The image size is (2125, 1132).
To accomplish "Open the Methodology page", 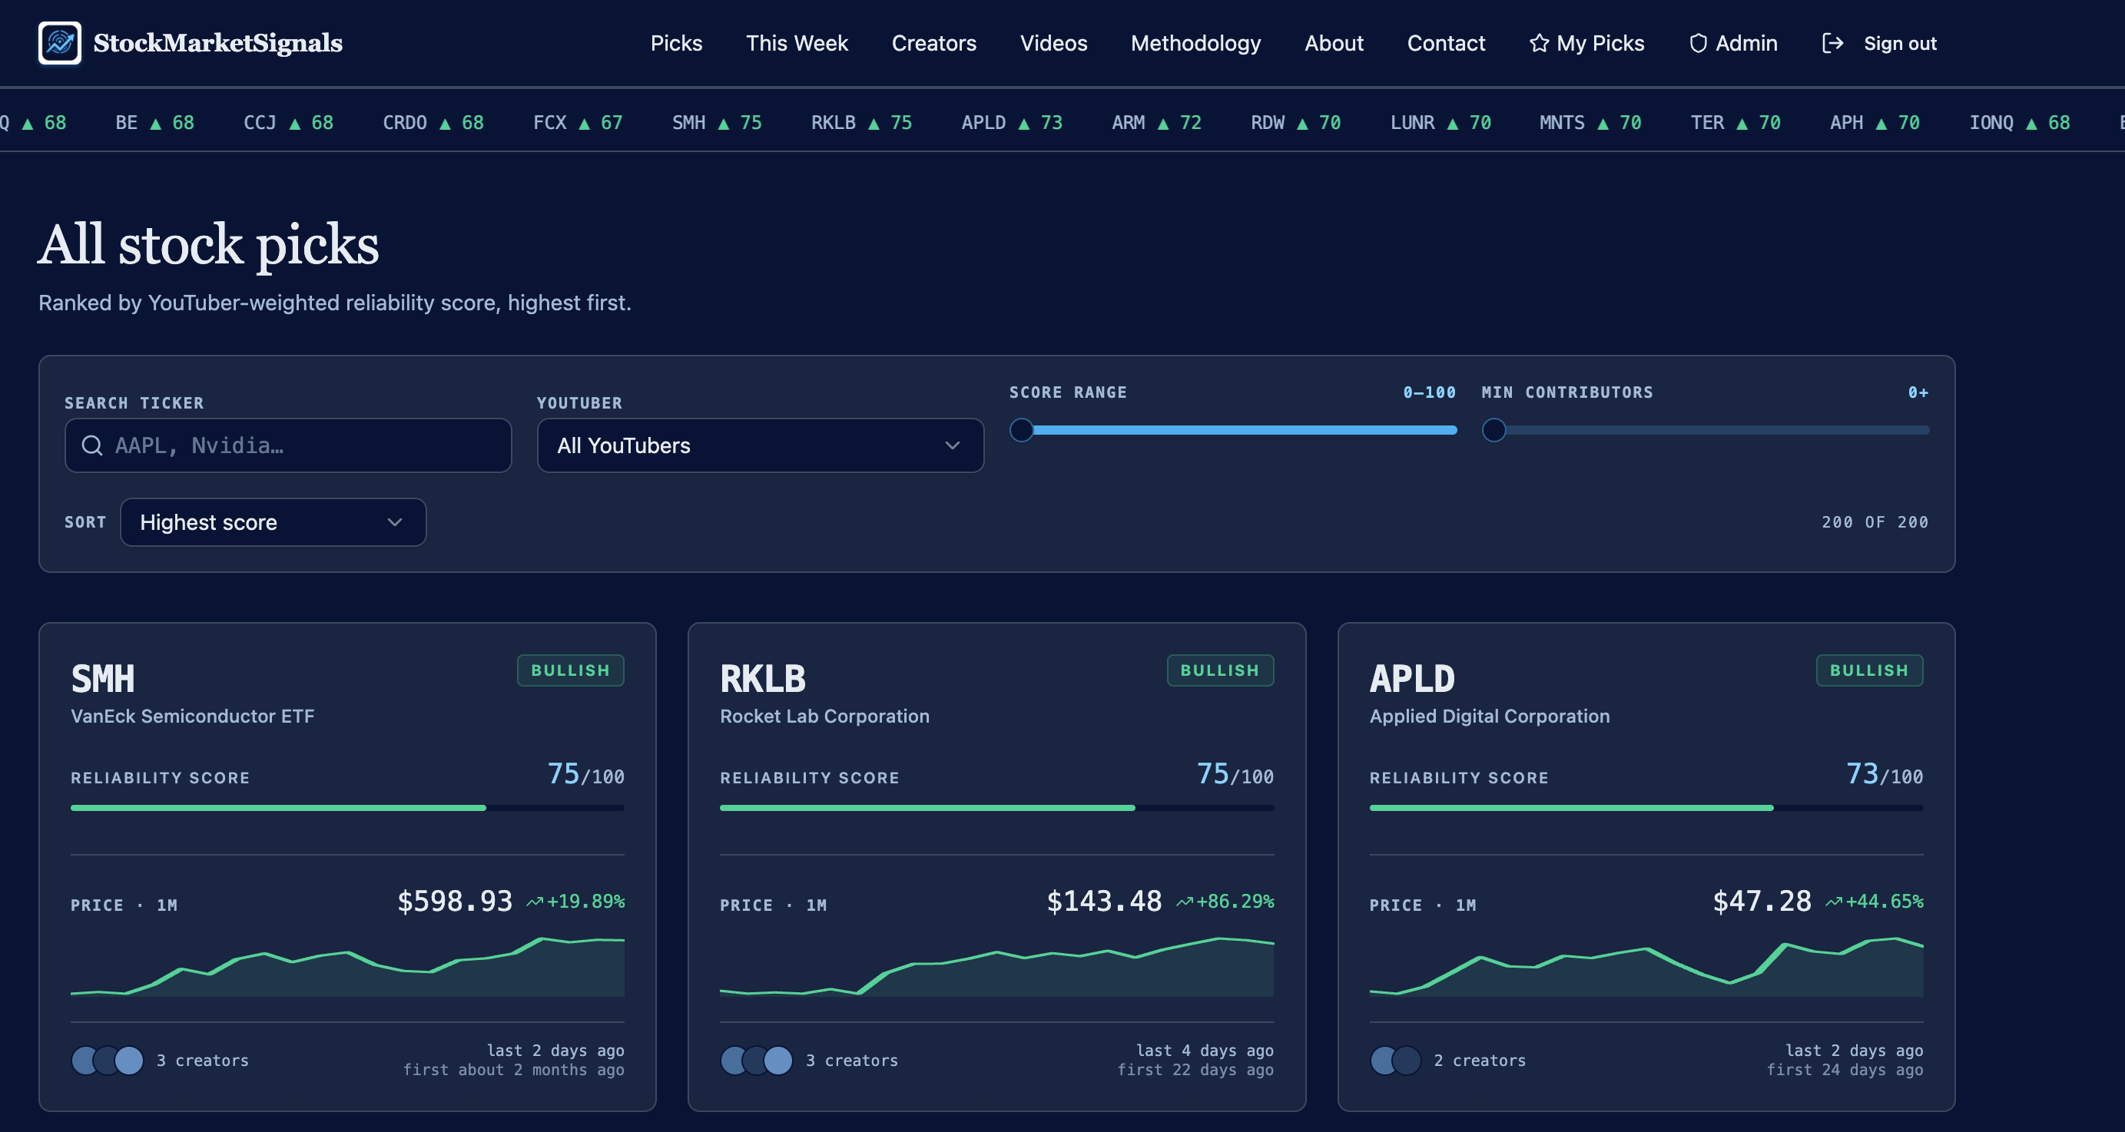I will [x=1195, y=43].
